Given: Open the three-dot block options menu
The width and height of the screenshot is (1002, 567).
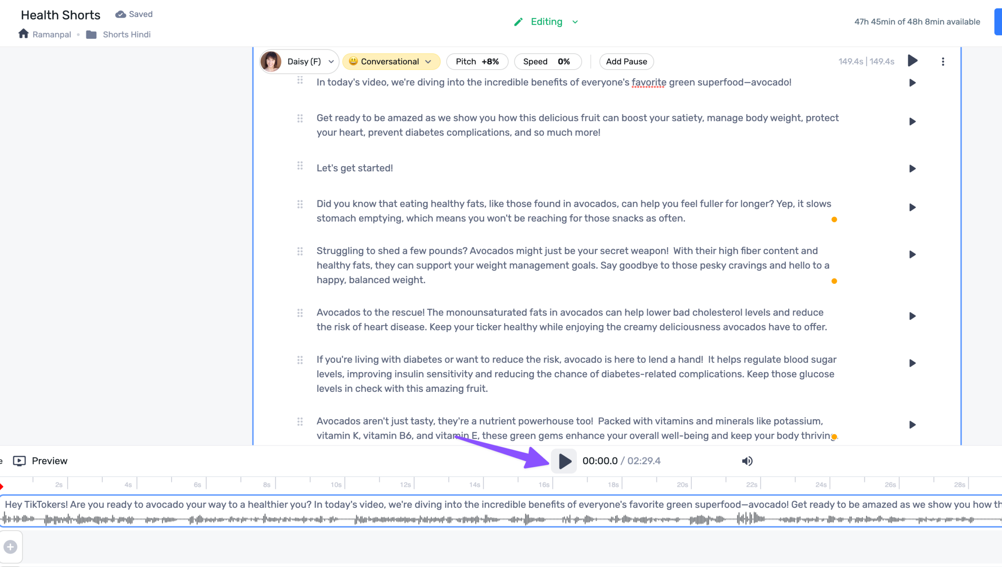Looking at the screenshot, I should [943, 61].
